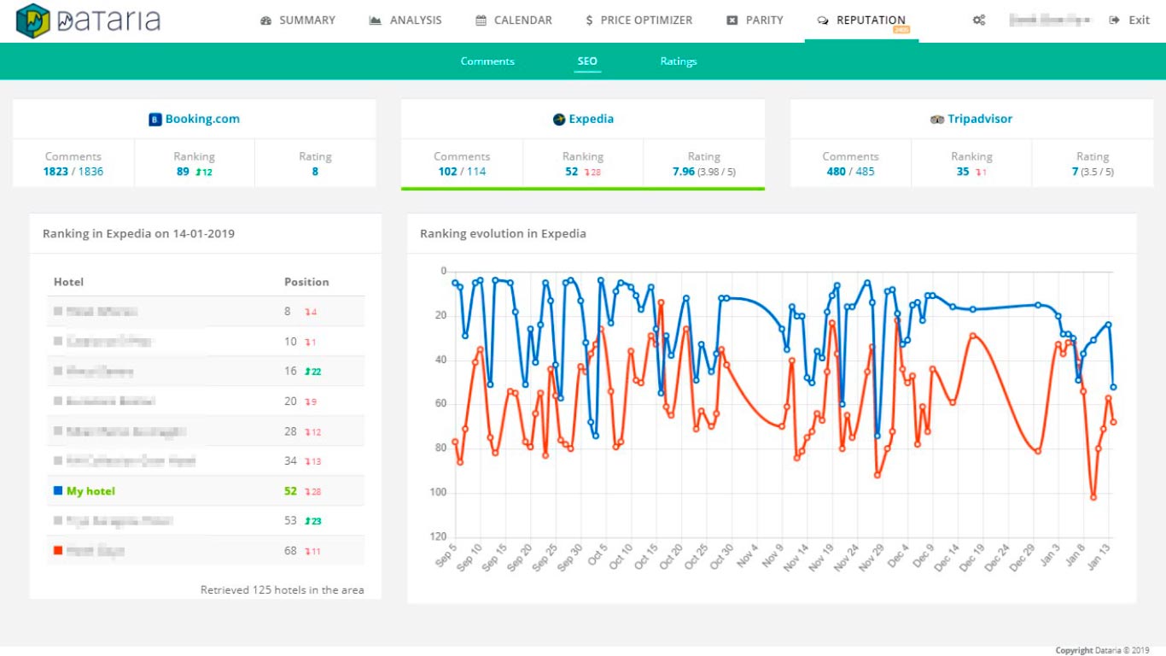Click the last red data point at Jan 13
The height and width of the screenshot is (656, 1166).
tap(1113, 422)
